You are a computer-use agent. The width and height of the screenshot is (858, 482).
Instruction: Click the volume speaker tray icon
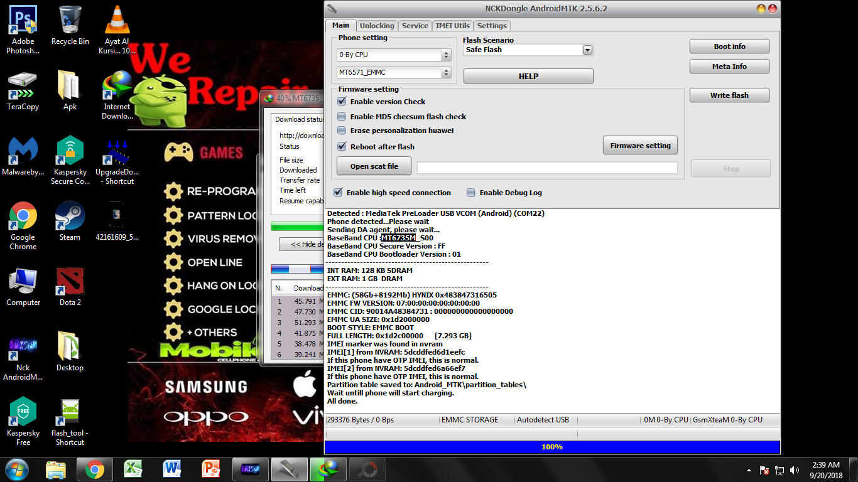795,469
